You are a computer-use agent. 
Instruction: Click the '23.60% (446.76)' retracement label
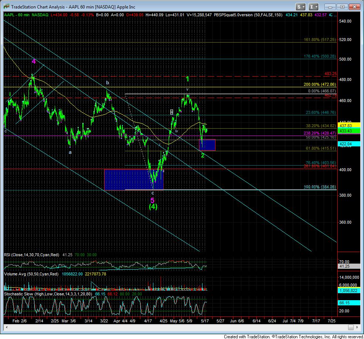[x=321, y=112]
